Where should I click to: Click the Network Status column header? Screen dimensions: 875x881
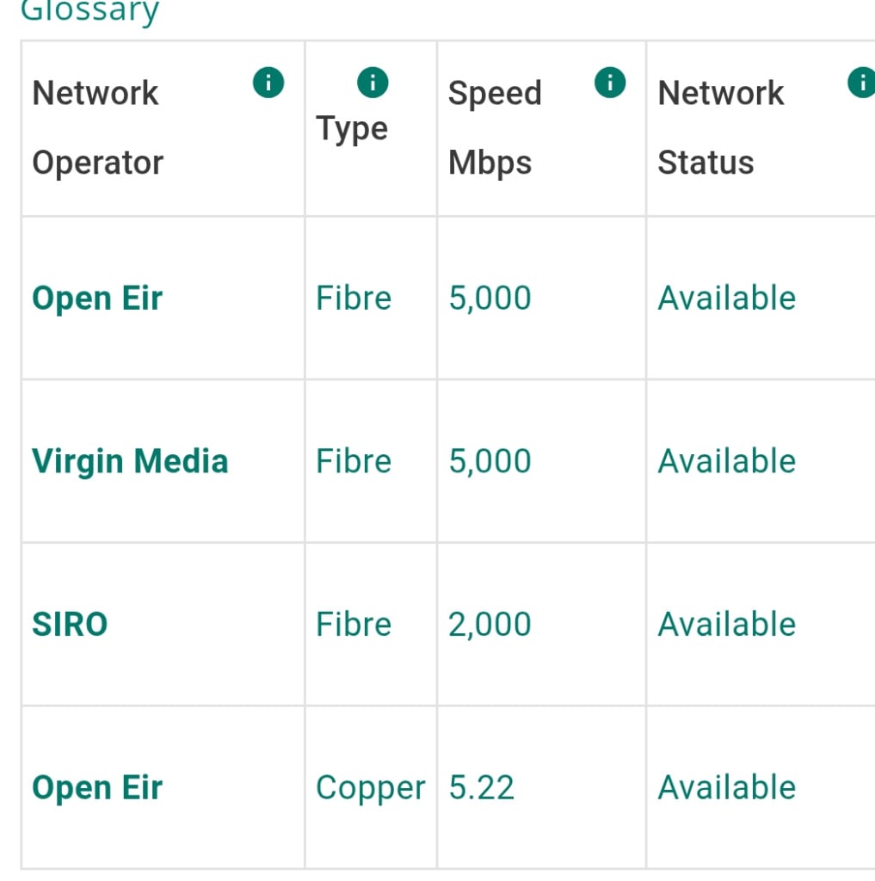(721, 128)
